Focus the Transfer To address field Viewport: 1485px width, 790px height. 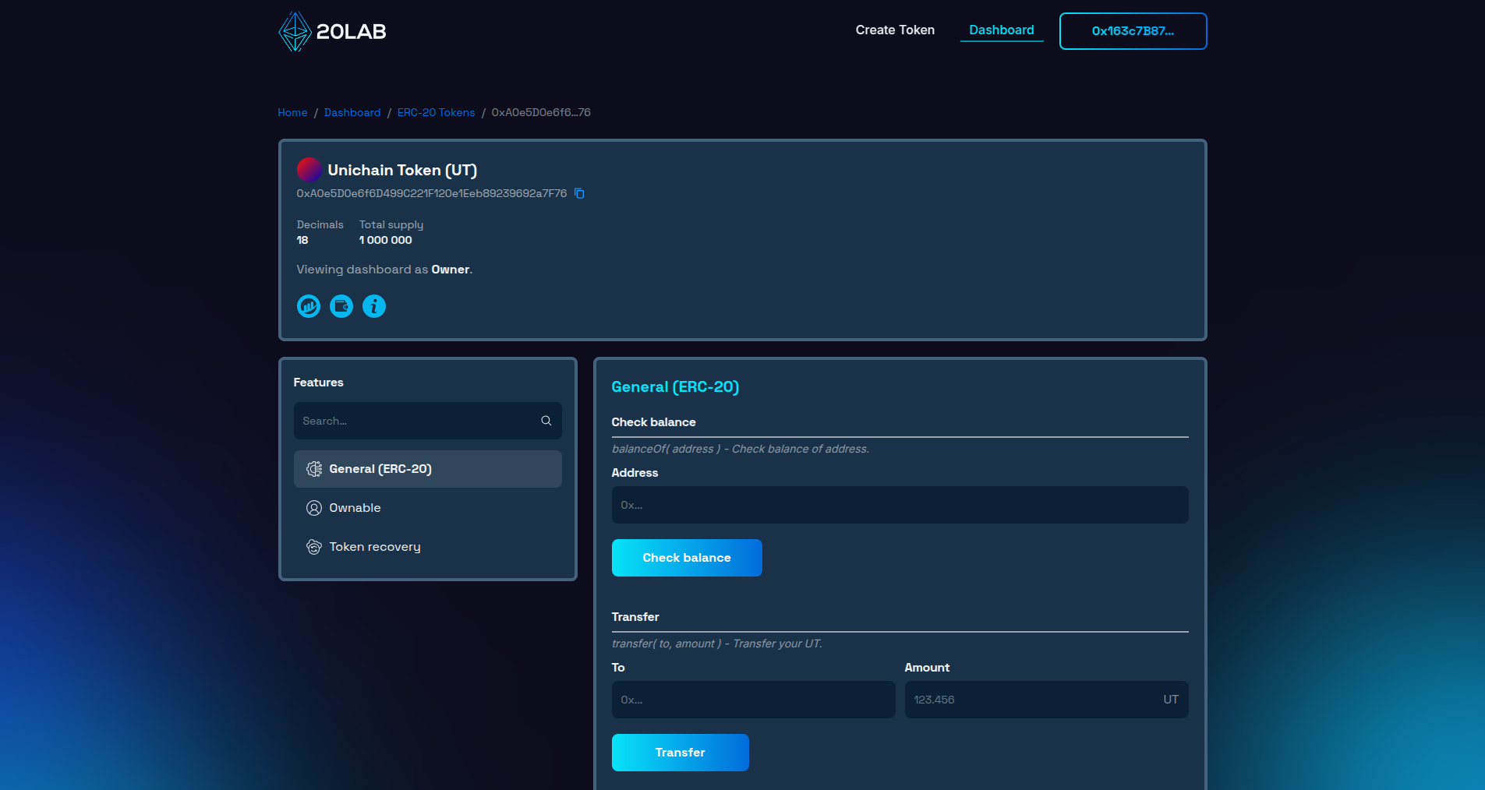tap(753, 700)
